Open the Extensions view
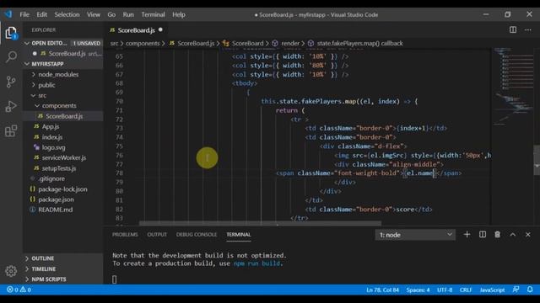 click(11, 131)
